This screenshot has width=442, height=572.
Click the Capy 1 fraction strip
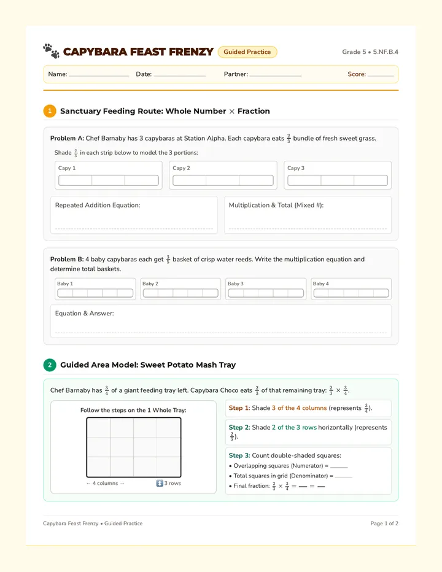(109, 180)
